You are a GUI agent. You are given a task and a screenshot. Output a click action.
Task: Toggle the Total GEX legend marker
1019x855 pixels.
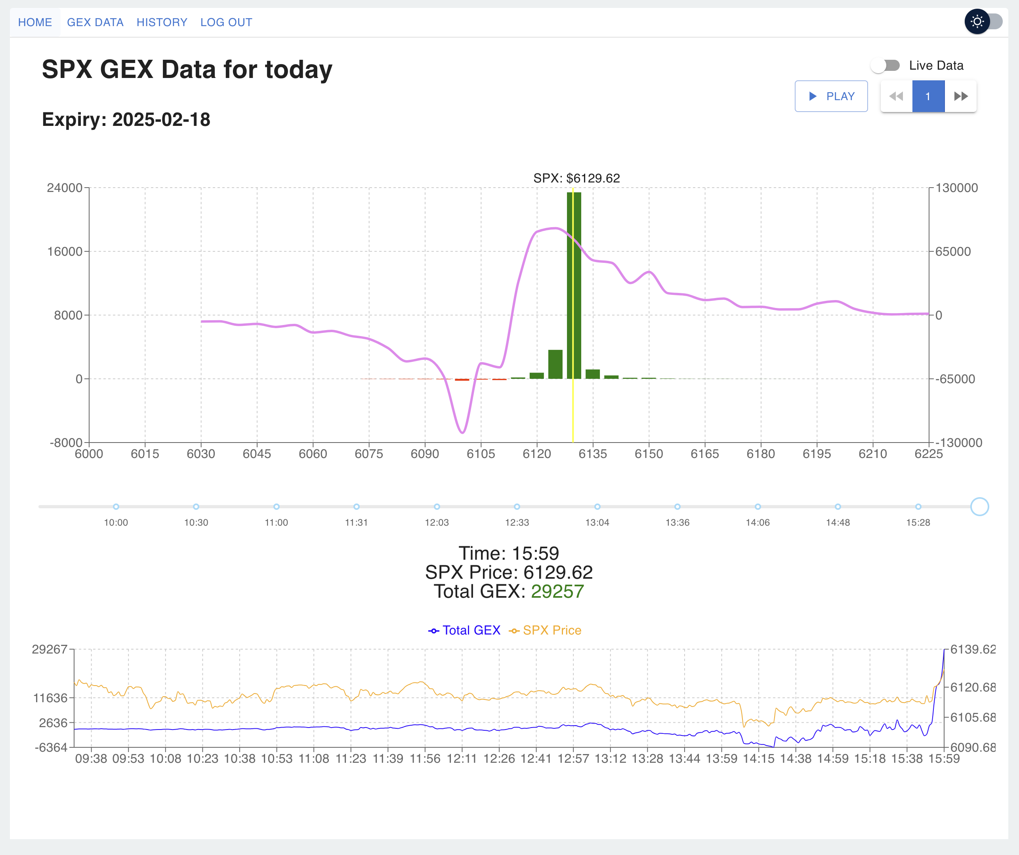[x=433, y=630]
